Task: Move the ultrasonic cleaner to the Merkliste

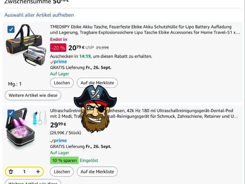Action: [x=97, y=172]
